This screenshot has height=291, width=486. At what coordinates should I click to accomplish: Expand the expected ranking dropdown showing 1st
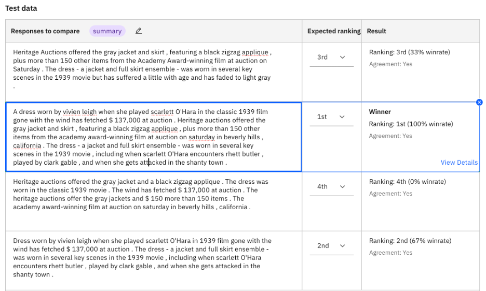[x=331, y=117]
